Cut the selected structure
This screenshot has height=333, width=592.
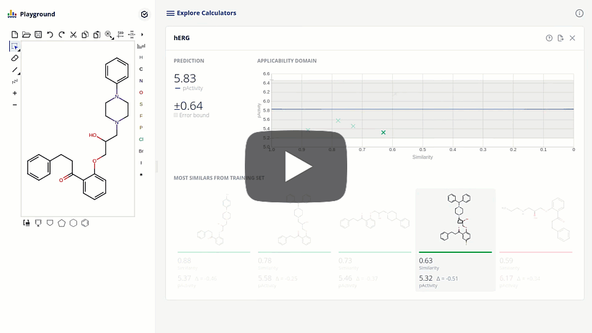73,35
